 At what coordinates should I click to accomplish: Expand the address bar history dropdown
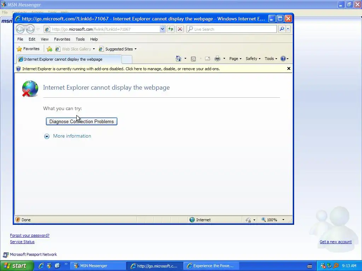pos(162,29)
